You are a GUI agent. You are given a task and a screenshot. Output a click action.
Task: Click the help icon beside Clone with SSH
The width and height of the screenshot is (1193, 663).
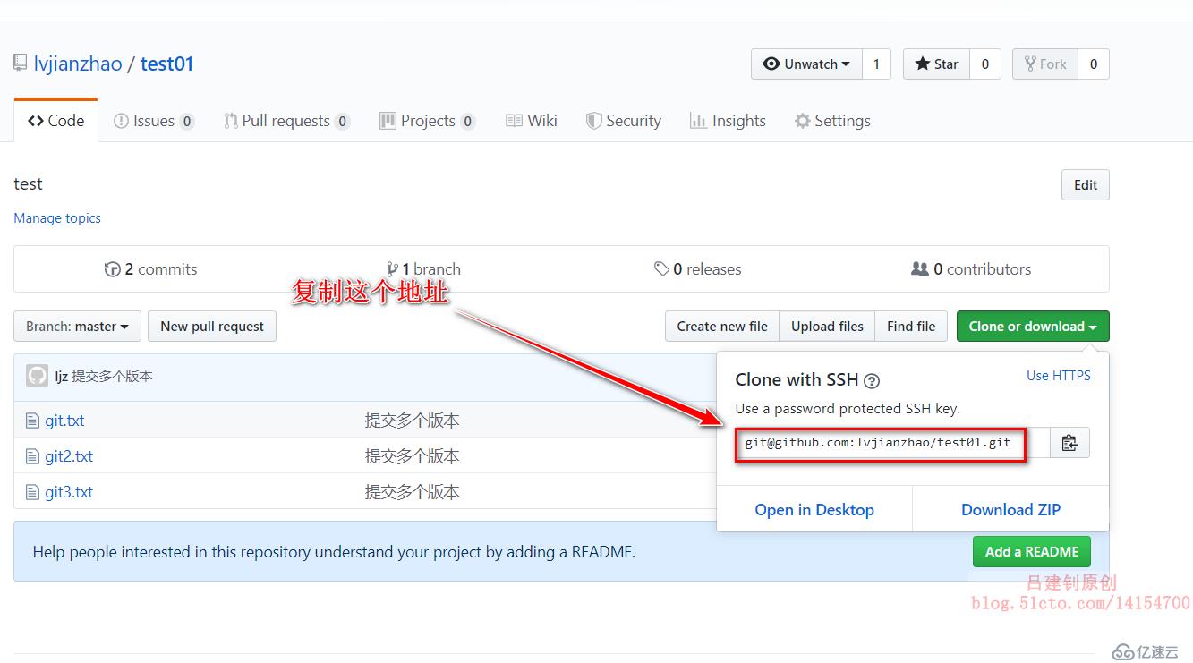coord(872,381)
